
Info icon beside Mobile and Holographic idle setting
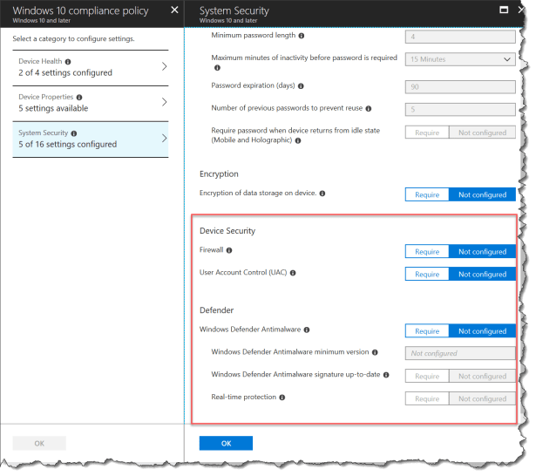click(298, 140)
